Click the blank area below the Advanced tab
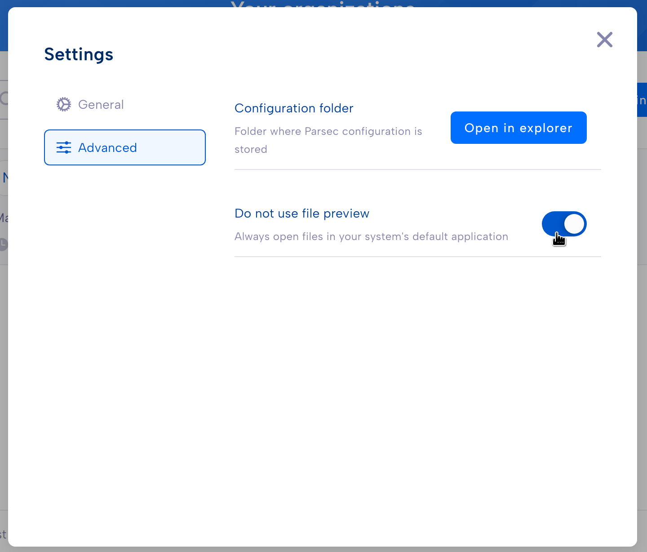647x552 pixels. point(125,315)
